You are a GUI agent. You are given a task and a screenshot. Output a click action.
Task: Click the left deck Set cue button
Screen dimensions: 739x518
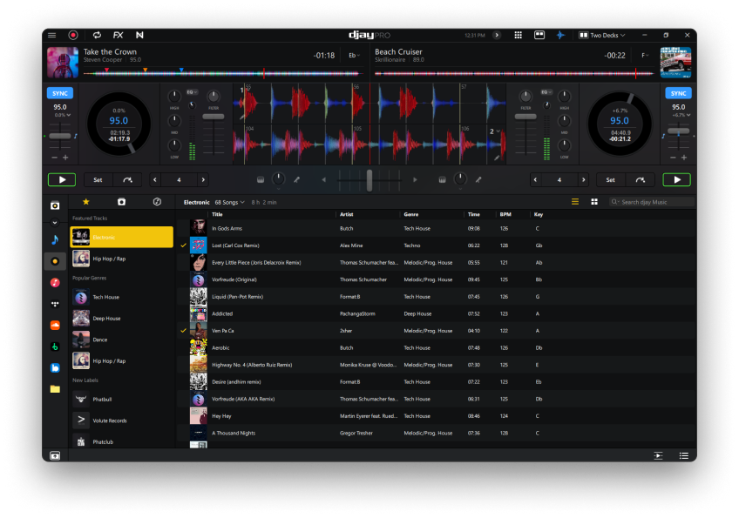98,180
